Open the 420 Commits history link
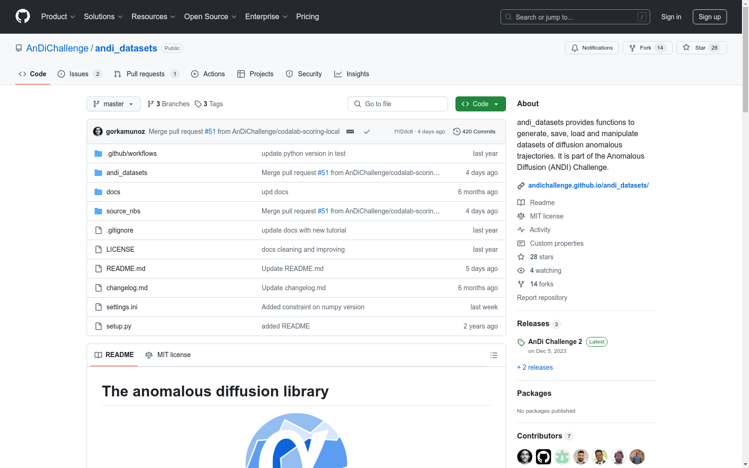The image size is (749, 468). (x=474, y=132)
